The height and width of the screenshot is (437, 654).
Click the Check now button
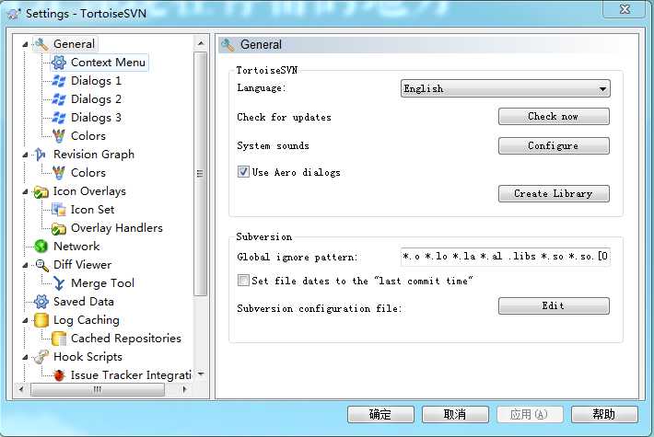coord(554,117)
